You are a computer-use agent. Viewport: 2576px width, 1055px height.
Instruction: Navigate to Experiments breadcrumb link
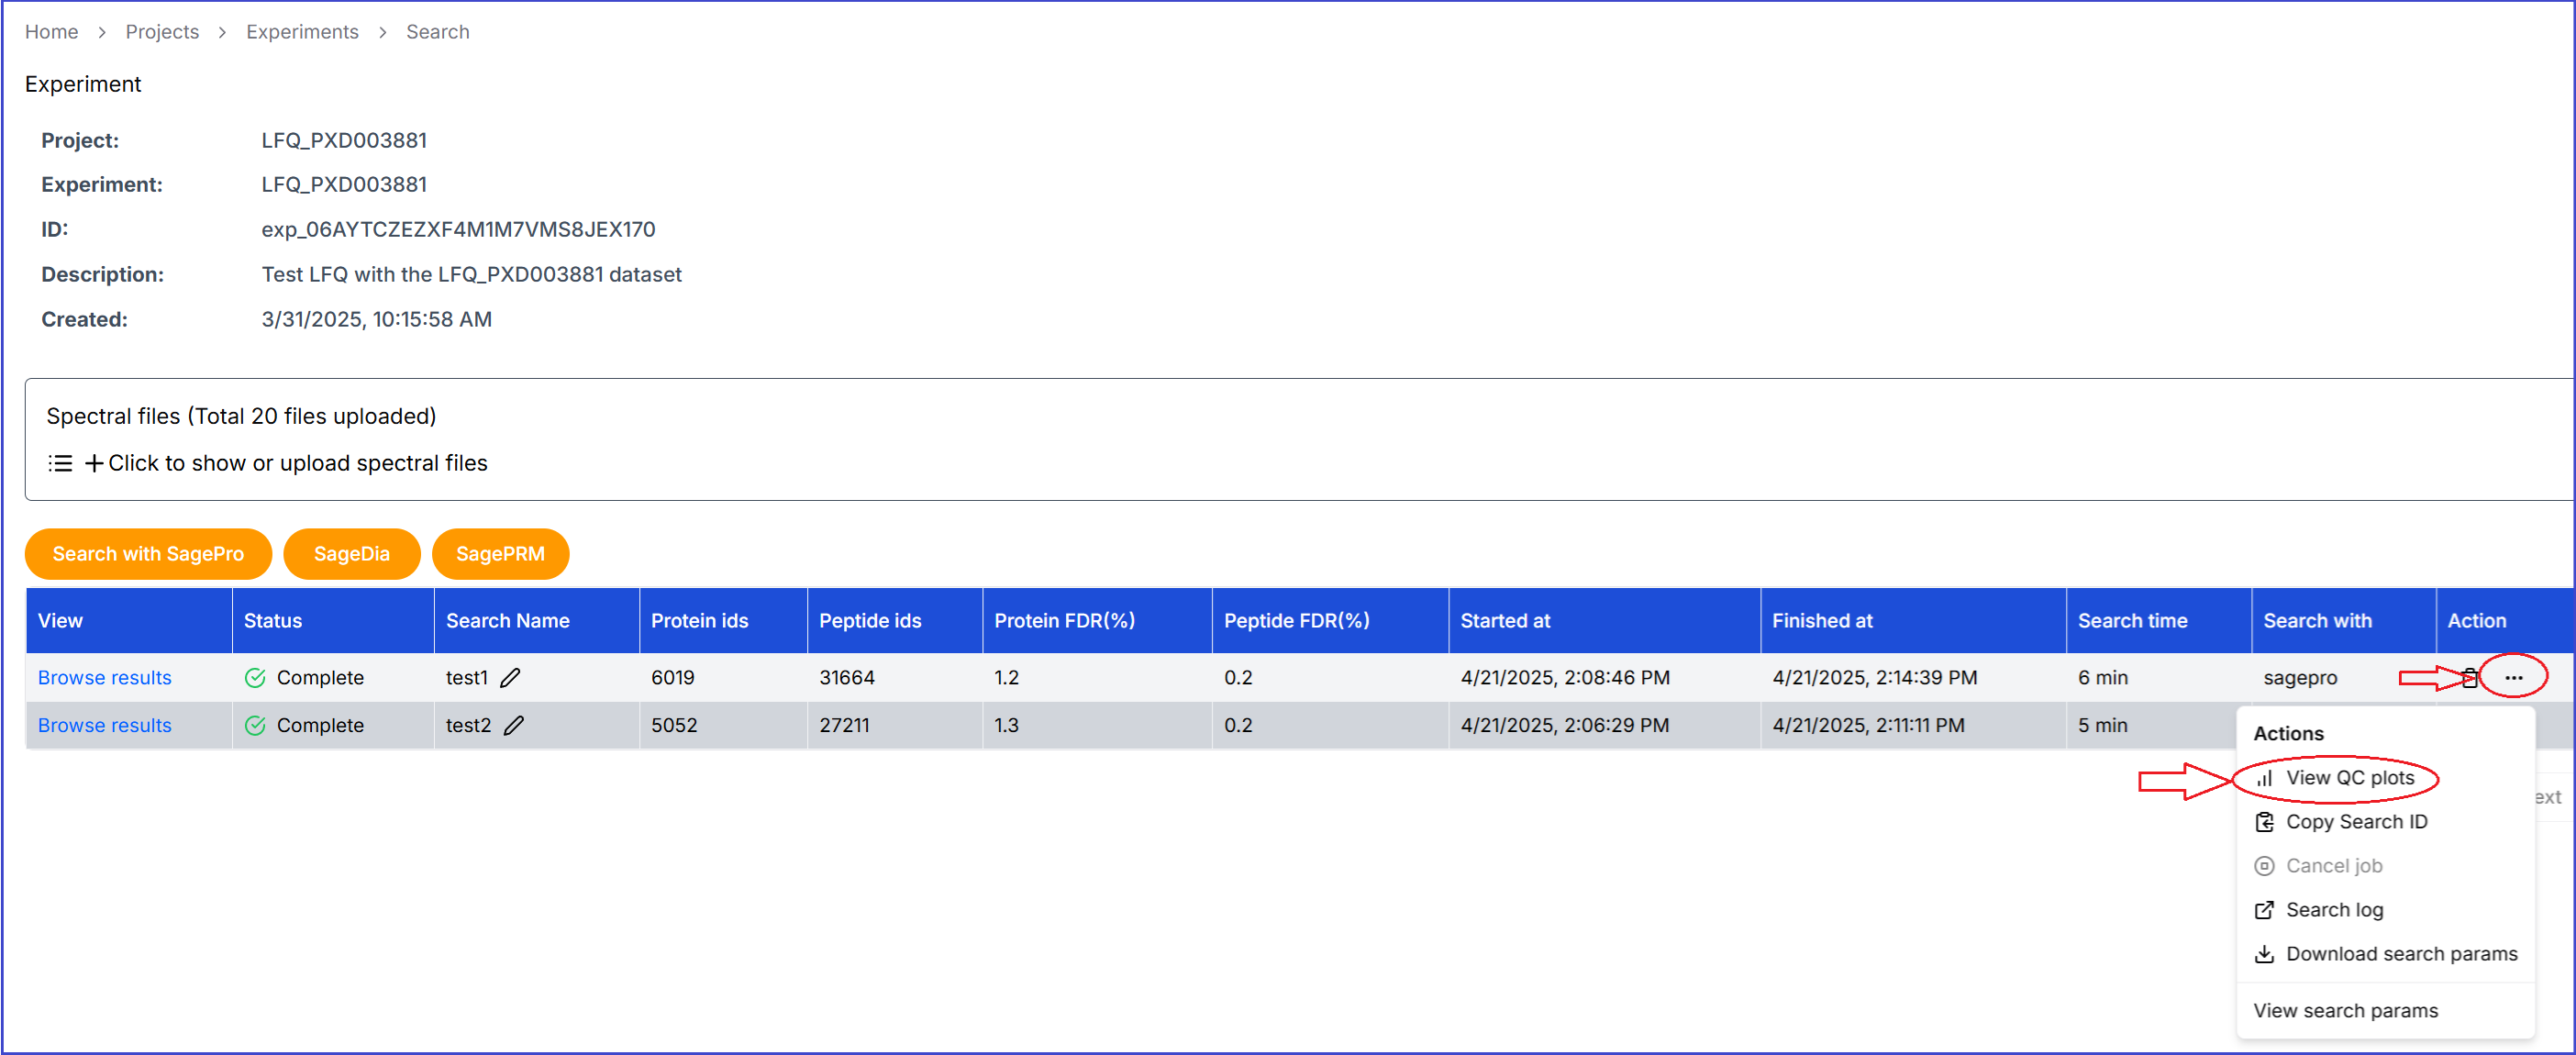(302, 32)
